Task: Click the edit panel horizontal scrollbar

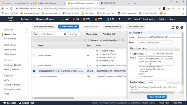Action: click(x=152, y=92)
